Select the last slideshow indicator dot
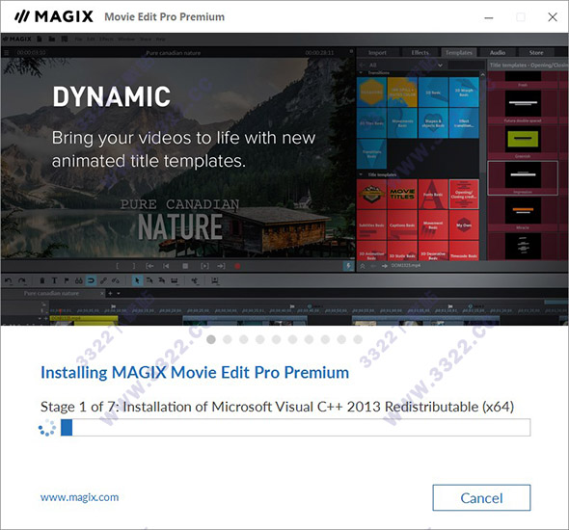 point(358,339)
